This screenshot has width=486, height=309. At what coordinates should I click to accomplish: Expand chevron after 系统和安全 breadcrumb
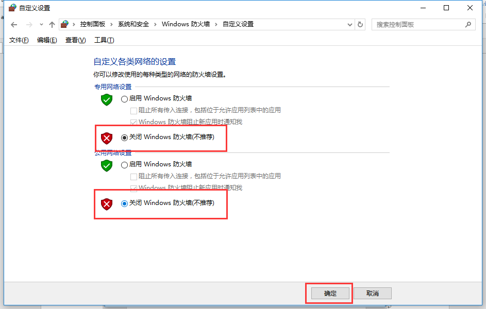155,24
